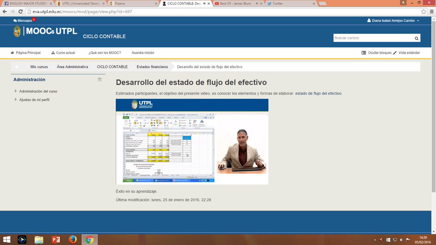The image size is (436, 245).
Task: Click the Windows logo tray icon
Action: pos(388,240)
